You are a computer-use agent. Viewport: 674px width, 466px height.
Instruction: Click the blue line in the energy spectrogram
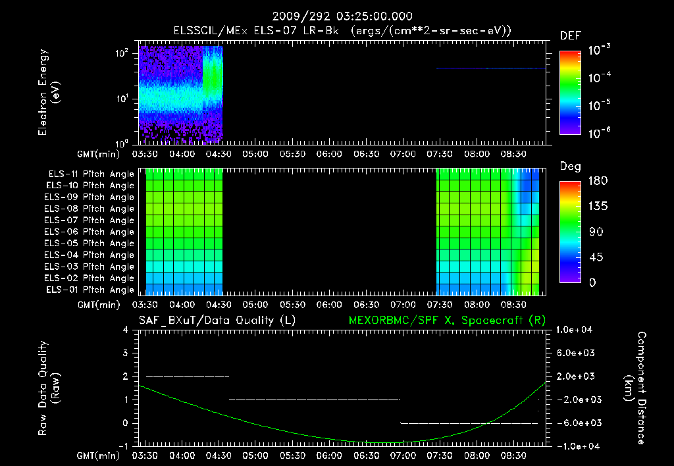tap(491, 68)
